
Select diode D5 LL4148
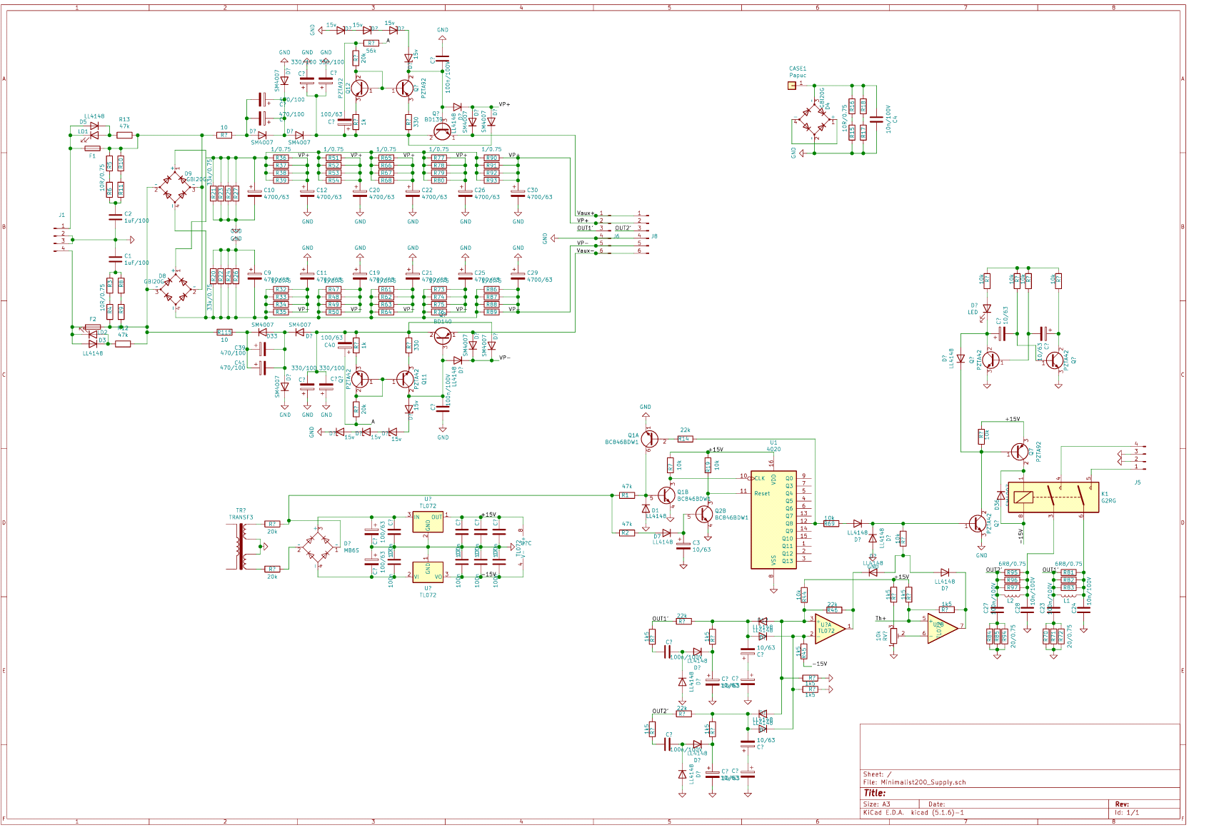click(x=93, y=126)
